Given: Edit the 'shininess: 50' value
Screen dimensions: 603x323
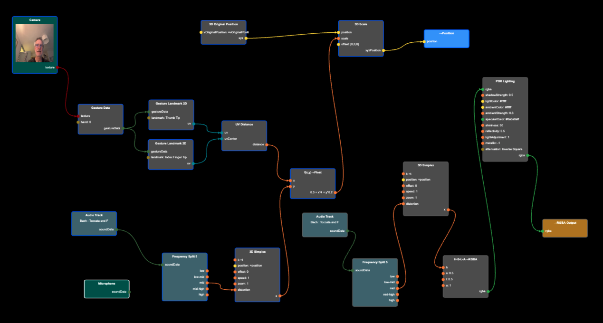Looking at the screenshot, I should [x=494, y=125].
